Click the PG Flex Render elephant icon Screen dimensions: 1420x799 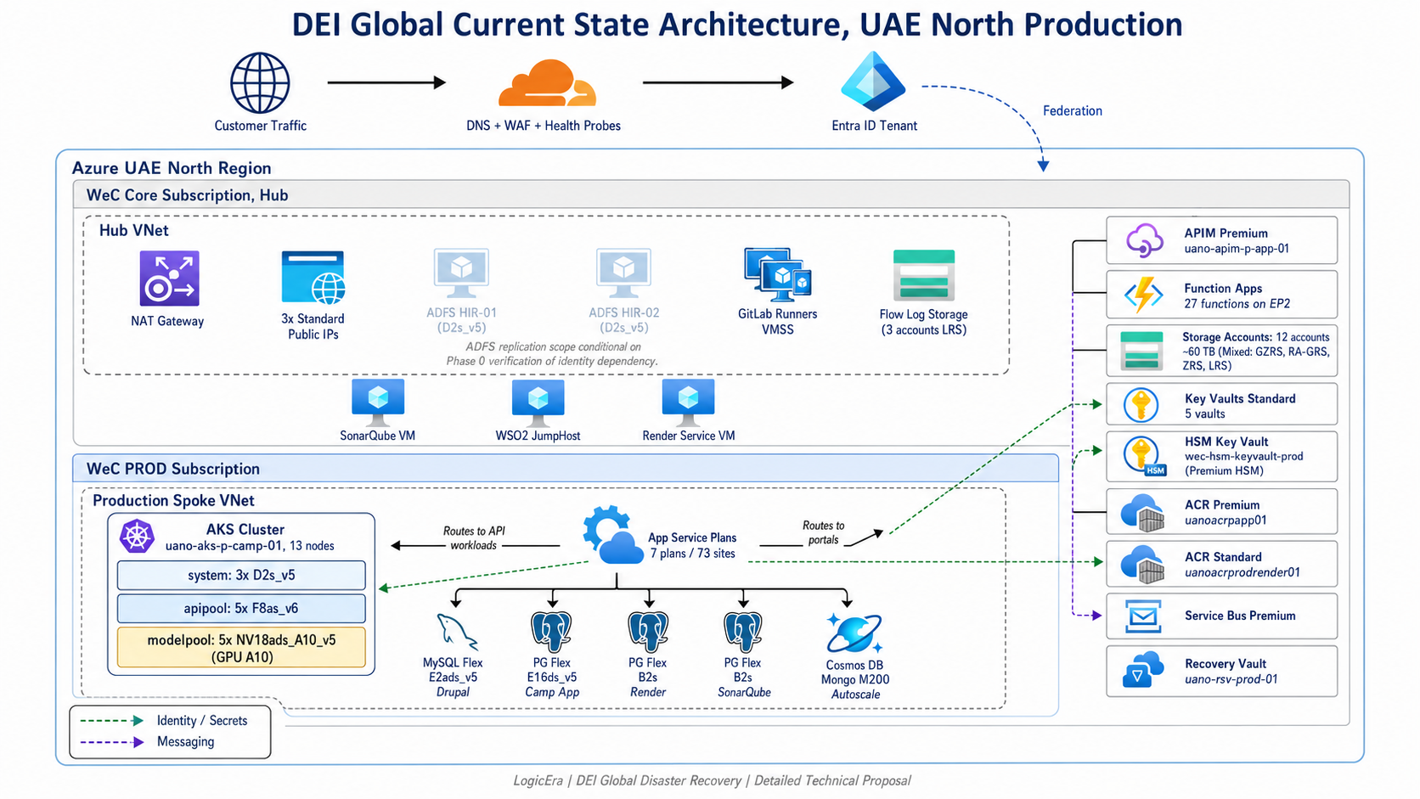click(648, 633)
